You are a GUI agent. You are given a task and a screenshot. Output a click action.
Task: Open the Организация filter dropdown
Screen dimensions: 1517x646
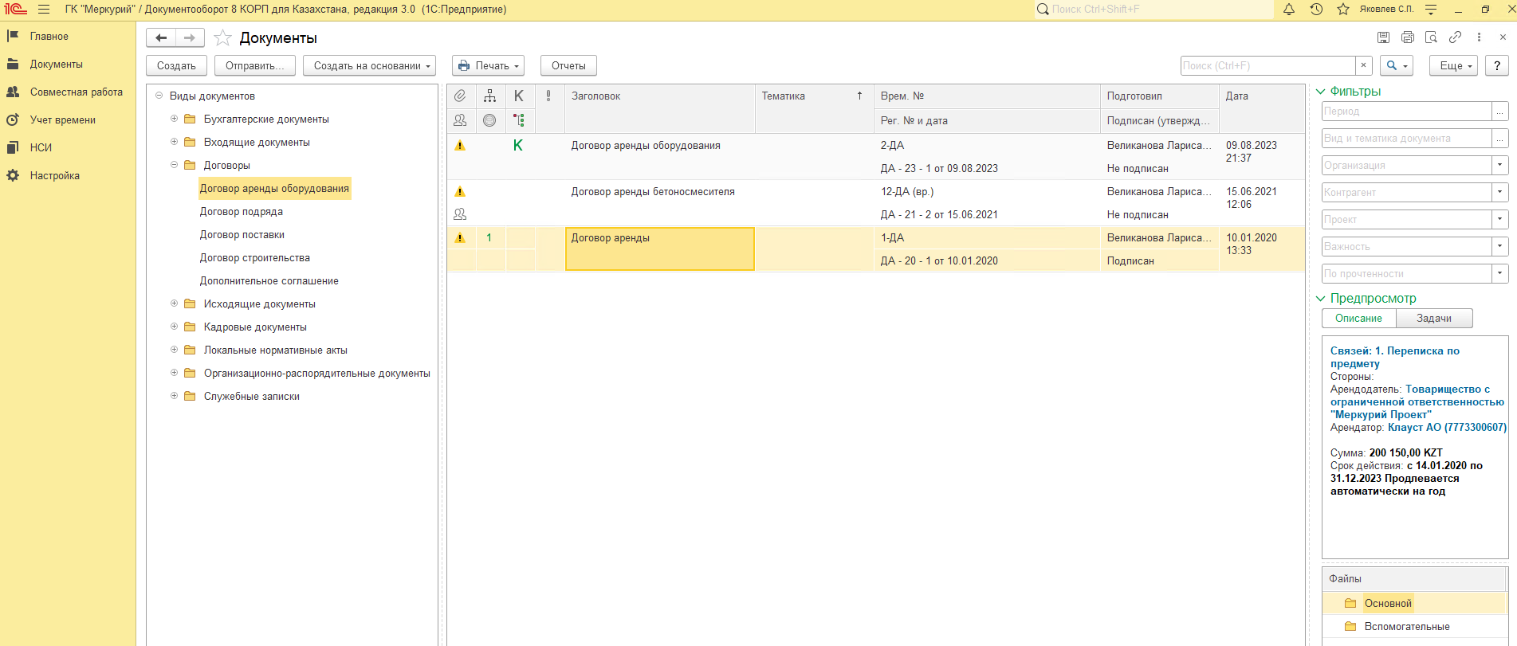click(1499, 166)
